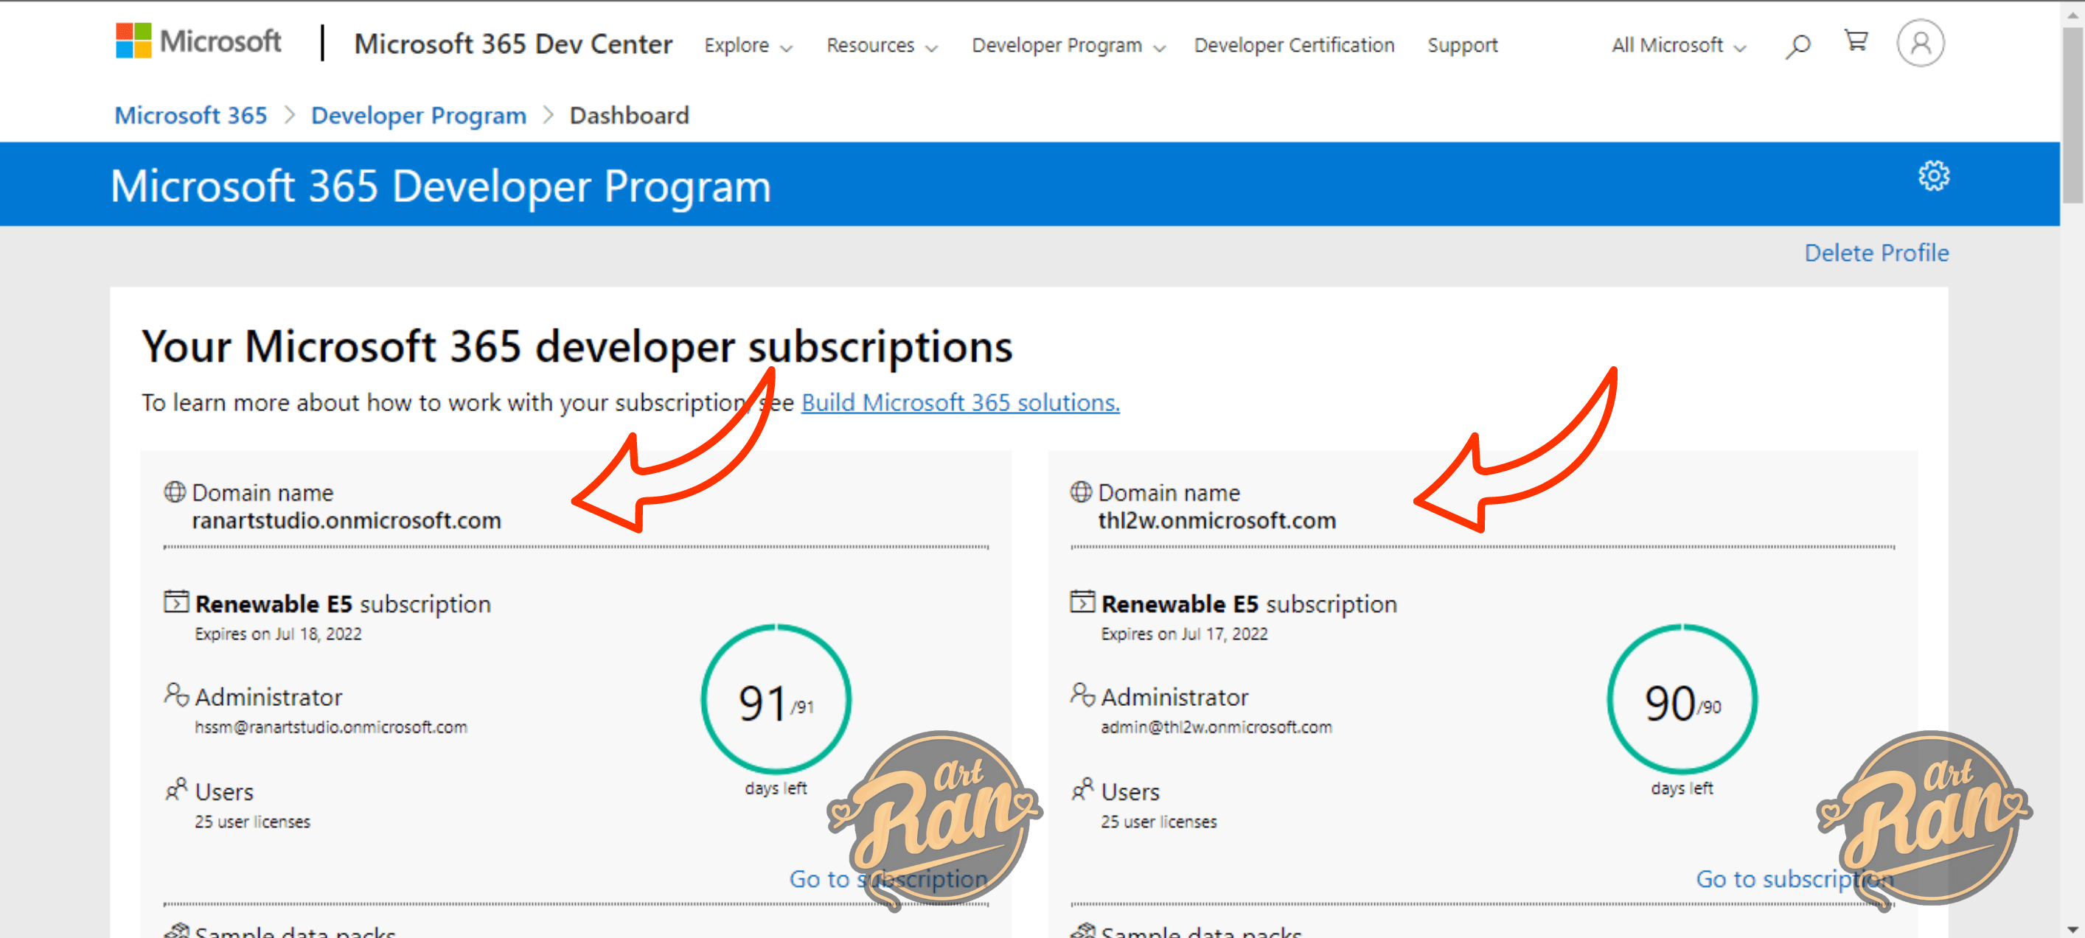Click Developer Program breadcrumb link
This screenshot has height=938, width=2085.
coord(419,116)
